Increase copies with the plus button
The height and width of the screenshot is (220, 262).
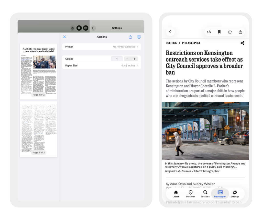pos(134,59)
